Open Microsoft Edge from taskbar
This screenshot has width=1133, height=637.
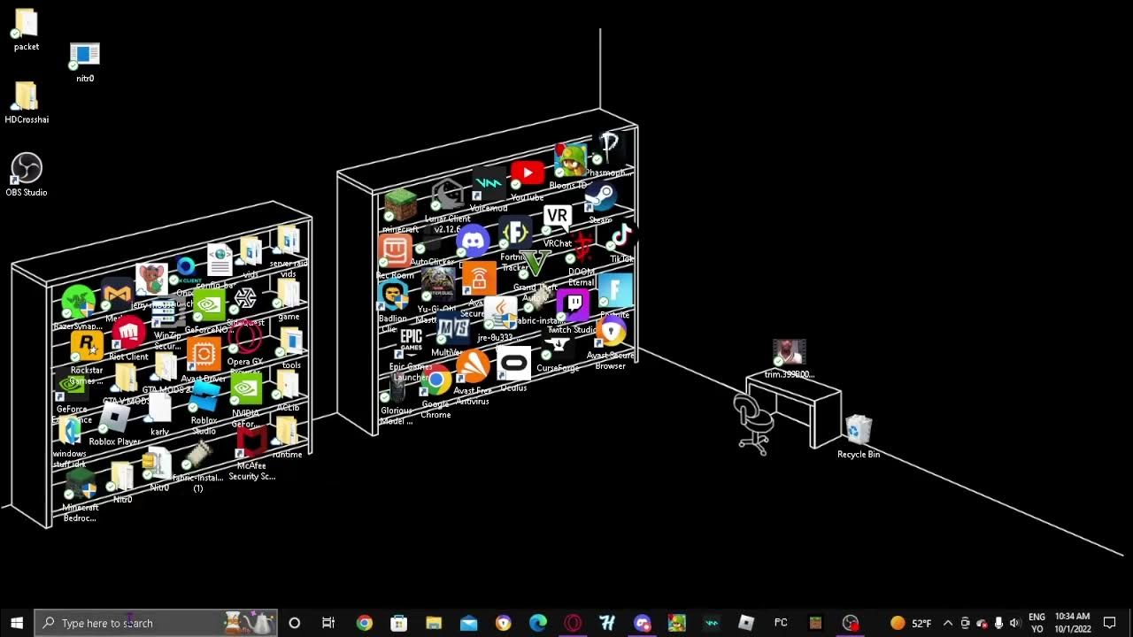[538, 623]
